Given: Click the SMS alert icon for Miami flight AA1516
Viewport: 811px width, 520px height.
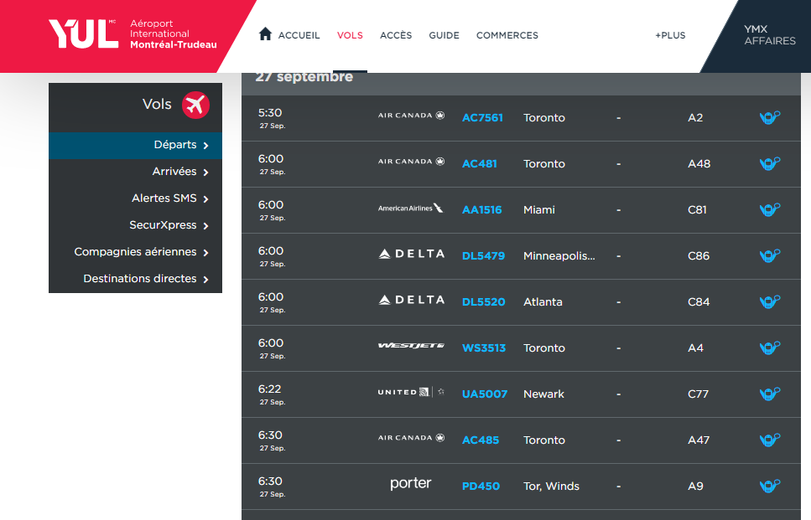Looking at the screenshot, I should (769, 210).
